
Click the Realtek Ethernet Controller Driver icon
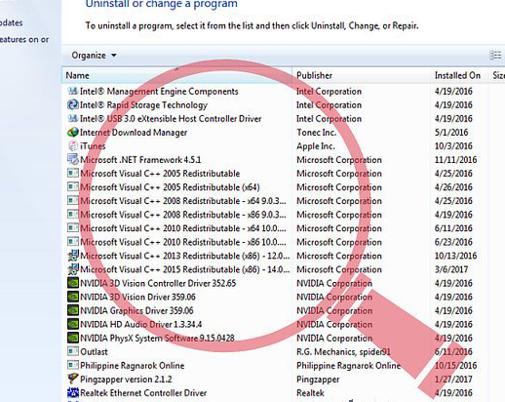[73, 392]
